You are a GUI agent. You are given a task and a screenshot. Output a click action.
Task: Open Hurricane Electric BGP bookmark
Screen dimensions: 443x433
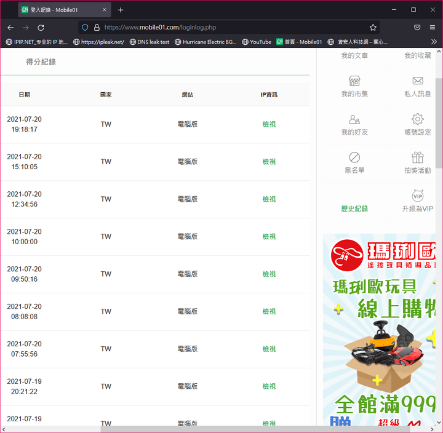pyautogui.click(x=206, y=42)
